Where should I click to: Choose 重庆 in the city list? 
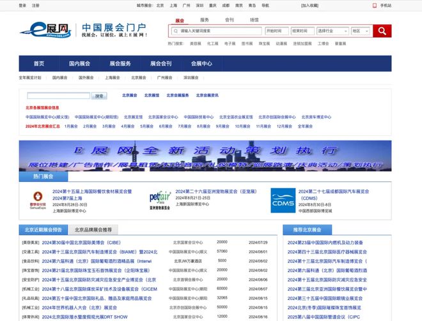tap(213, 5)
